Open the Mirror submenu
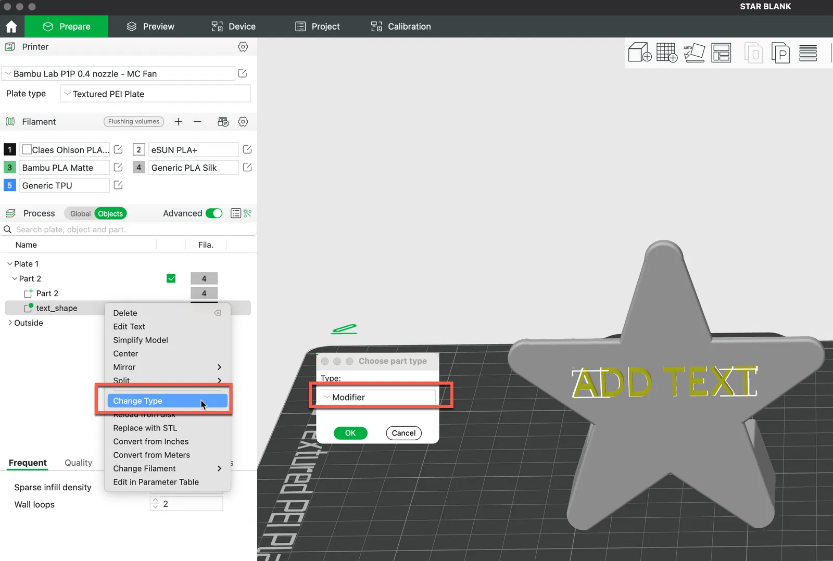 pyautogui.click(x=168, y=367)
